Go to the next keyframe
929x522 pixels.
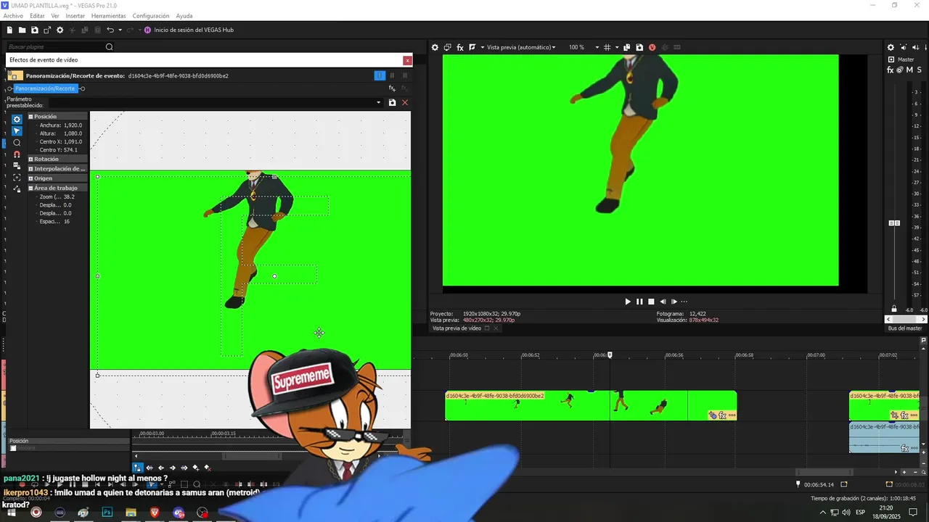173,468
